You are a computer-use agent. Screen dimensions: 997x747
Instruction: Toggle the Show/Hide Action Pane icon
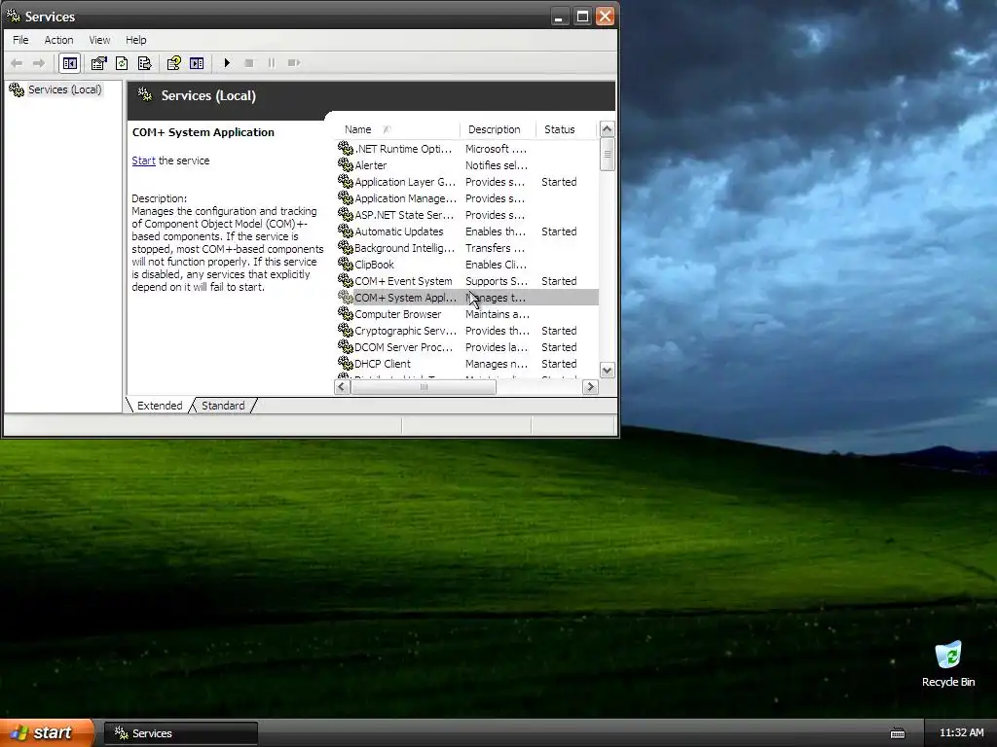(x=197, y=63)
